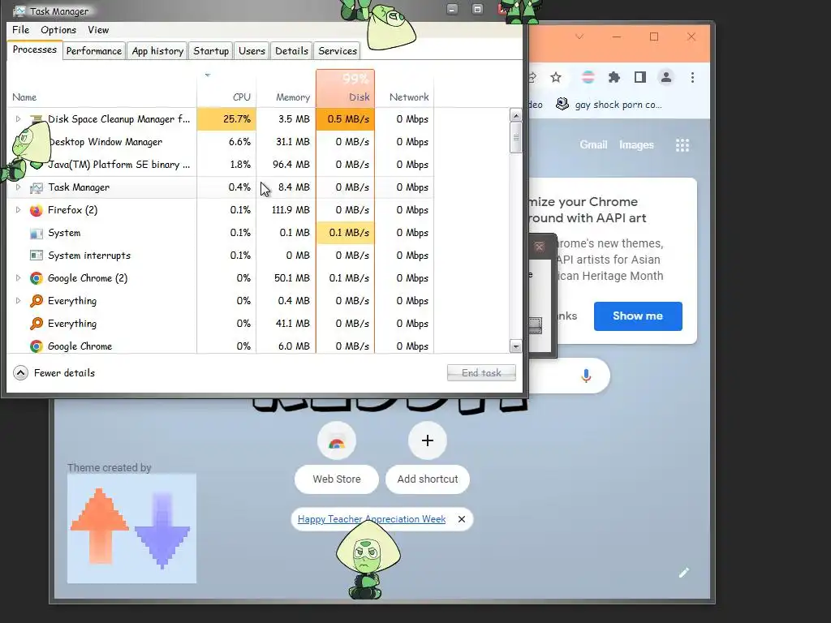Viewport: 831px width, 623px height.
Task: Switch to the Users tab
Action: (x=252, y=51)
